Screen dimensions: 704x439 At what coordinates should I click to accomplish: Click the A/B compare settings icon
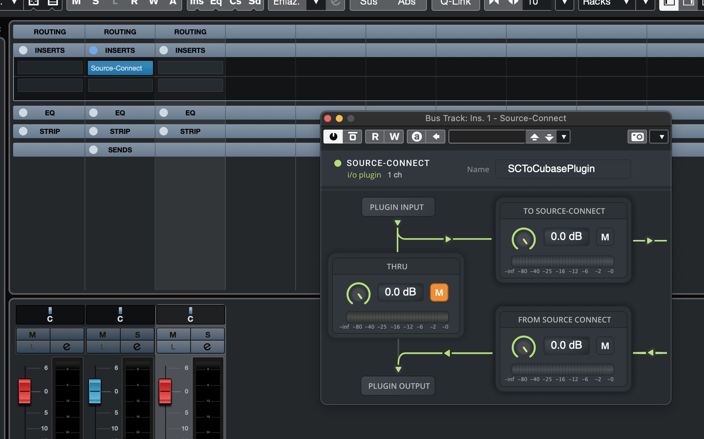[416, 137]
